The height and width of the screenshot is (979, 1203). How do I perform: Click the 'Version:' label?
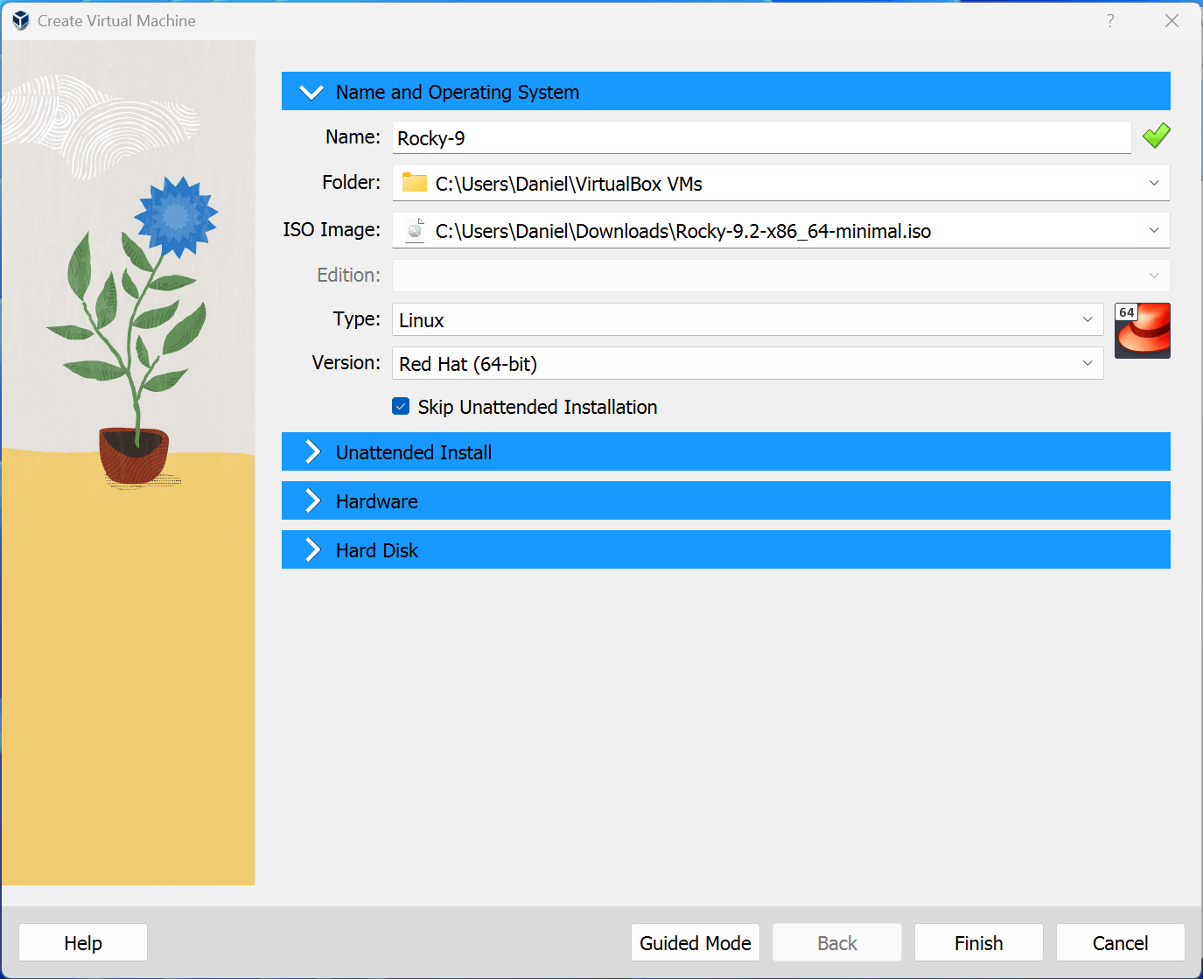[346, 362]
